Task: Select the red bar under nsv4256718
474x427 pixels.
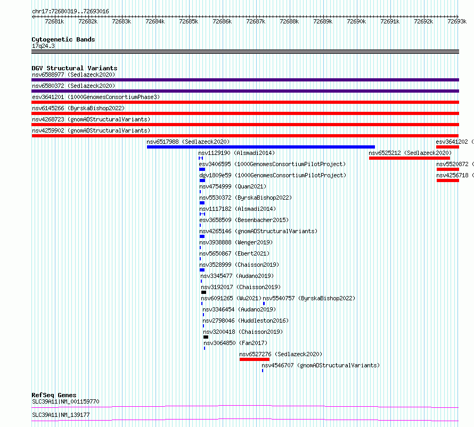Action: [448, 180]
